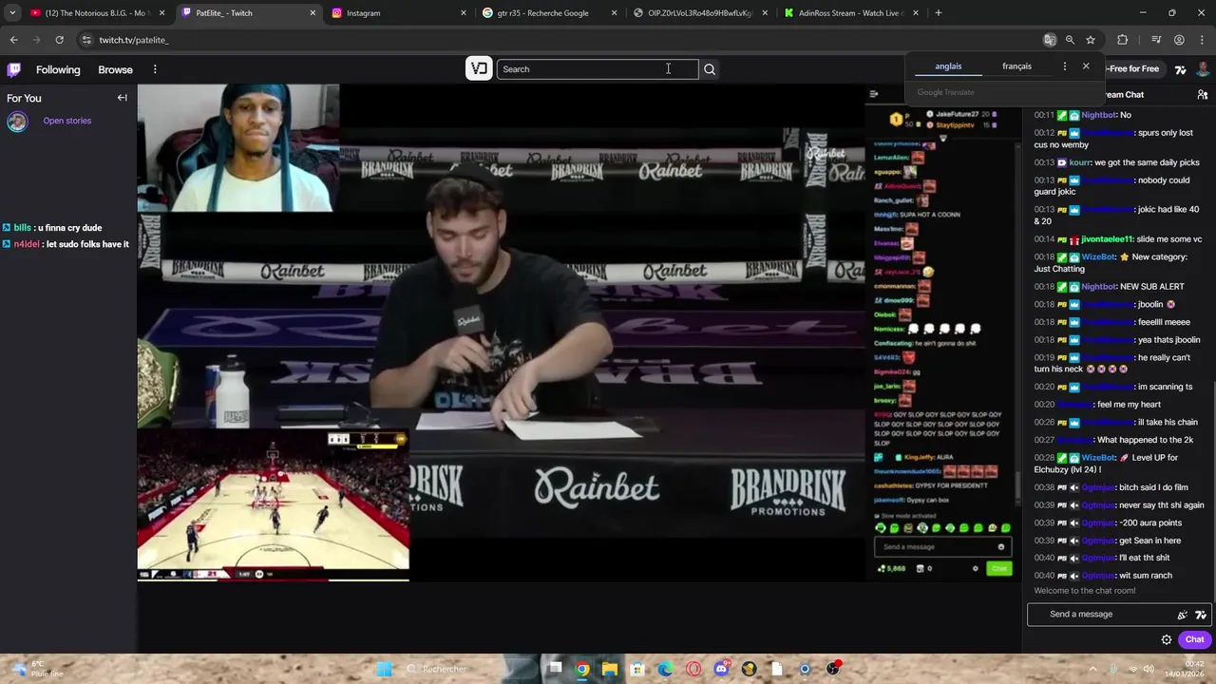Viewport: 1216px width, 684px height.
Task: Go back in browser history
Action: [13, 40]
